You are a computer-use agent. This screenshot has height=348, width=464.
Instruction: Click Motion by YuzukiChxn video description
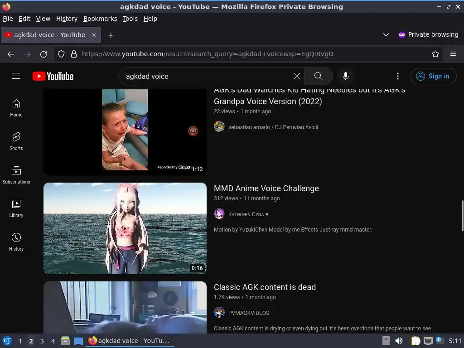pos(293,230)
